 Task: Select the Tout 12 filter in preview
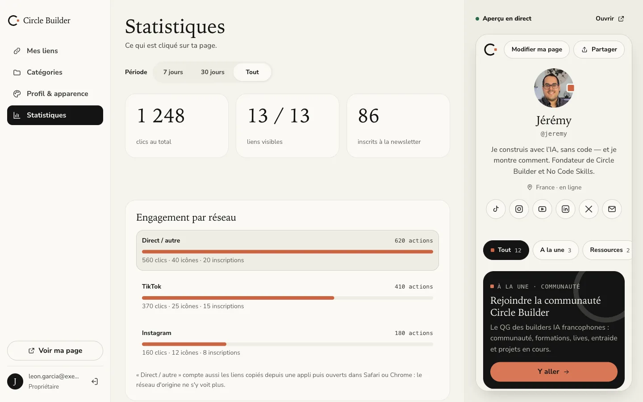tap(506, 250)
